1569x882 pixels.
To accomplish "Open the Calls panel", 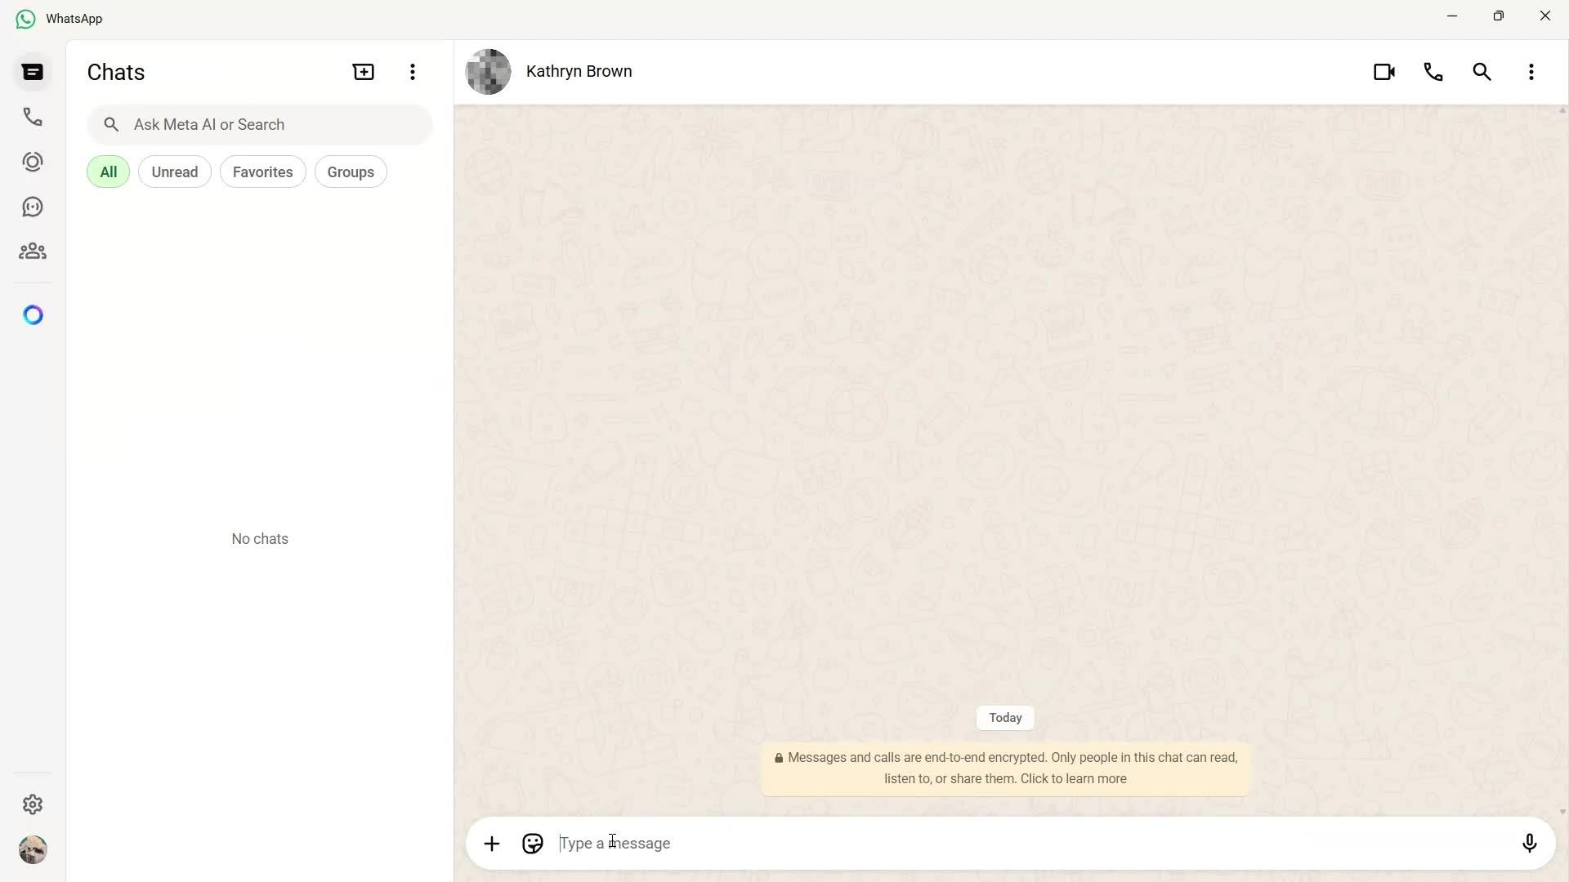I will click(x=33, y=116).
